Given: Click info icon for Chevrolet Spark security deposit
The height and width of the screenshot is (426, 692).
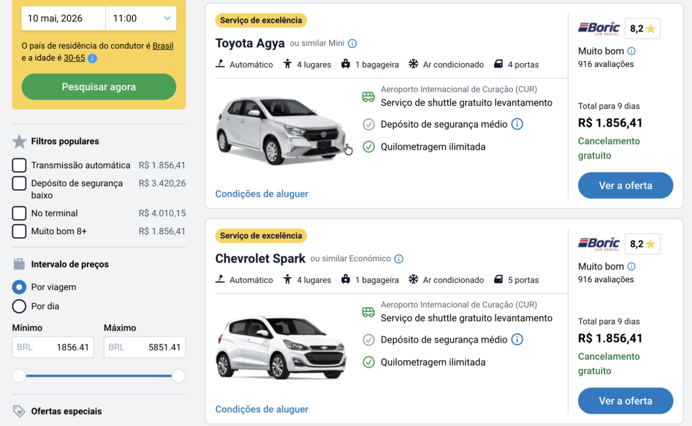Looking at the screenshot, I should point(517,340).
